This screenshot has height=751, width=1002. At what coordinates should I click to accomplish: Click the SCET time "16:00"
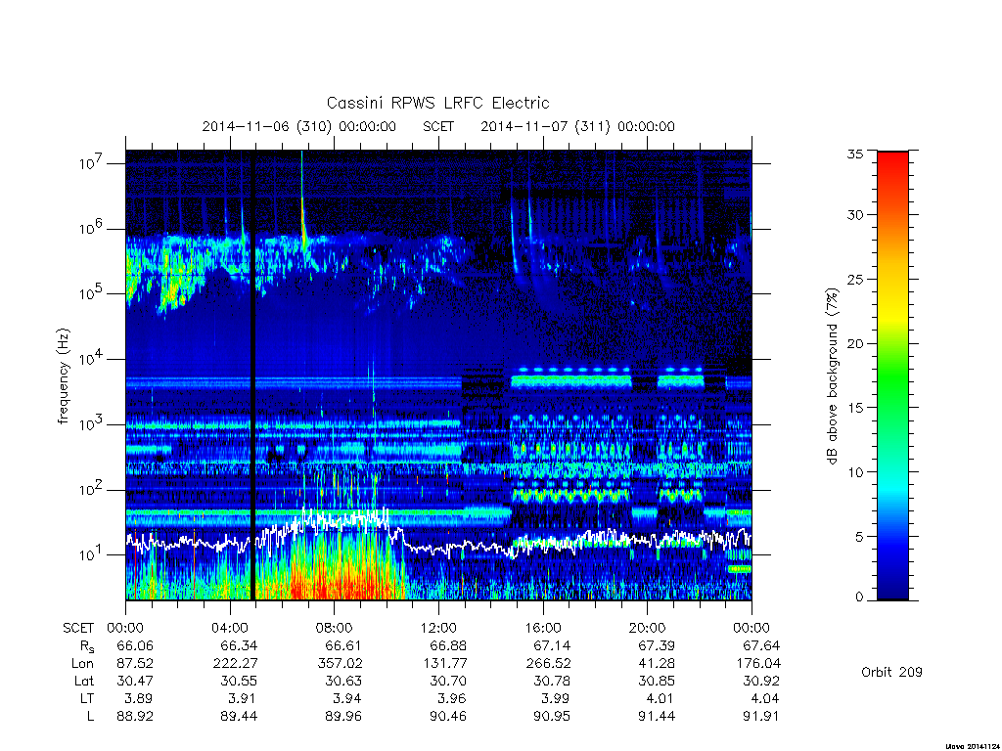543,628
